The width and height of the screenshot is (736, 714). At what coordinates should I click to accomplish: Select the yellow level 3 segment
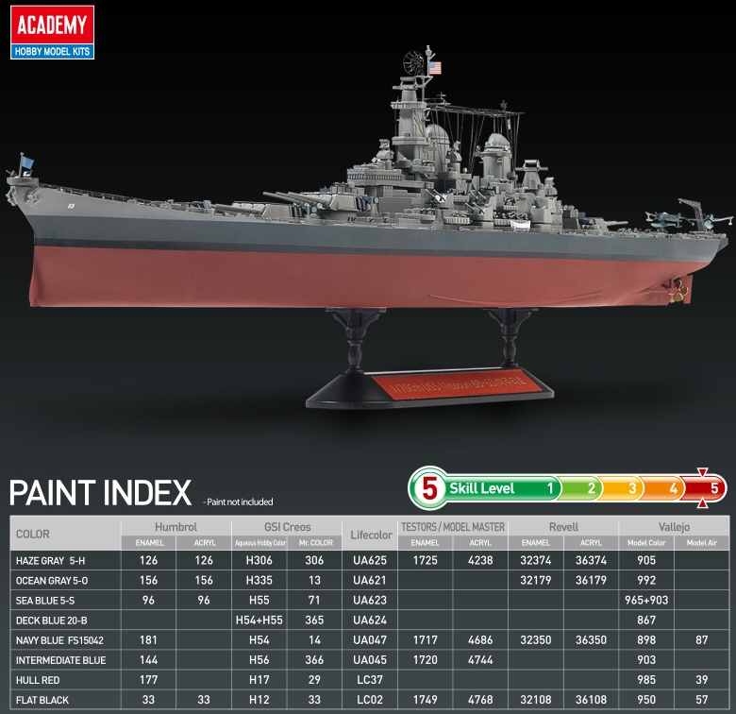(622, 488)
